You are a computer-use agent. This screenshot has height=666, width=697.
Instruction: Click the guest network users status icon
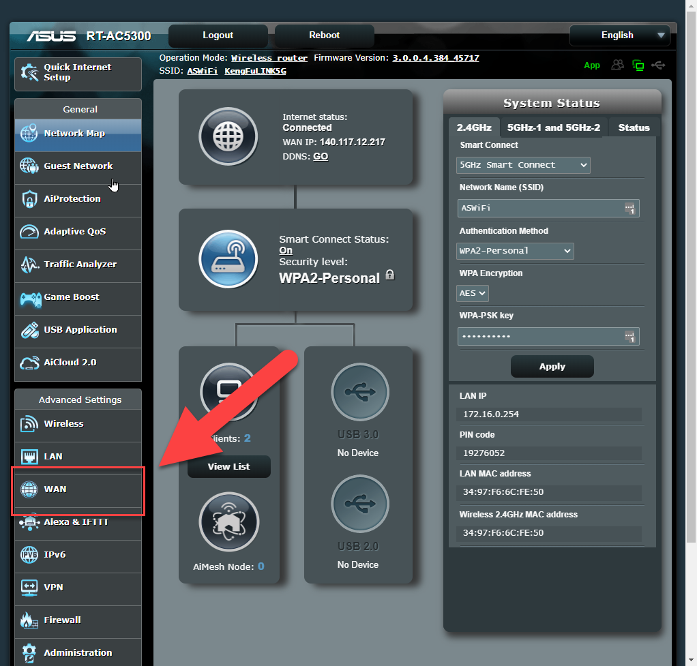click(617, 65)
